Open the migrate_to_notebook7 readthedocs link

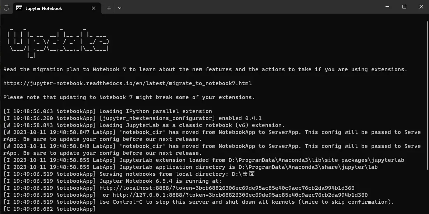point(127,83)
